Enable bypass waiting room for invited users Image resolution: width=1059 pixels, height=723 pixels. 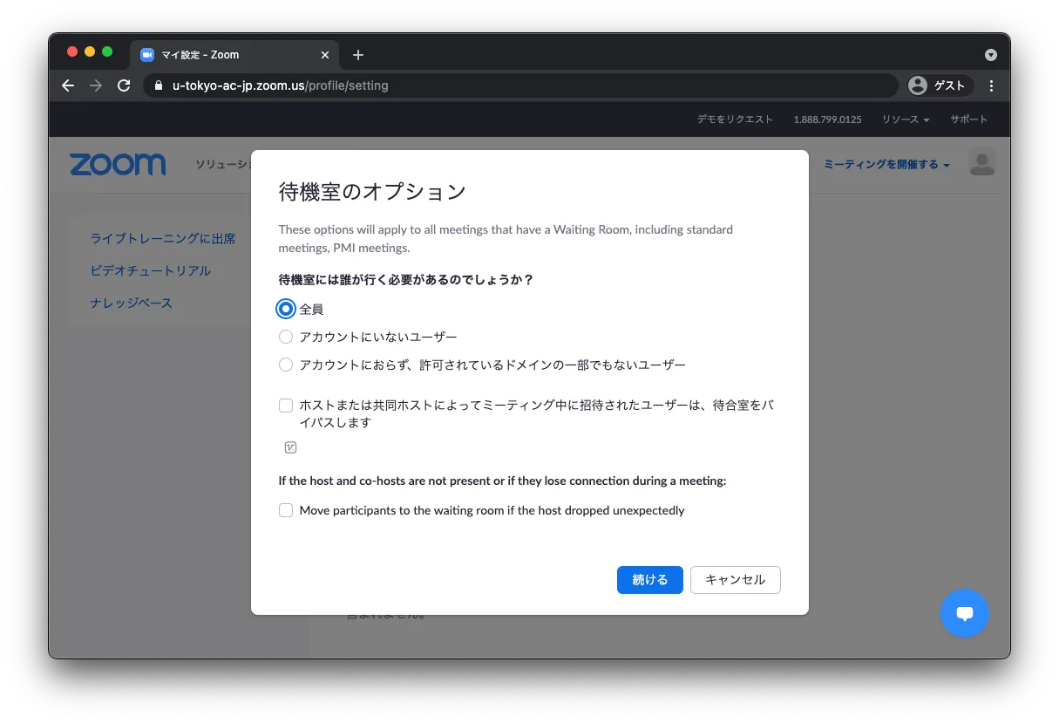coord(286,406)
